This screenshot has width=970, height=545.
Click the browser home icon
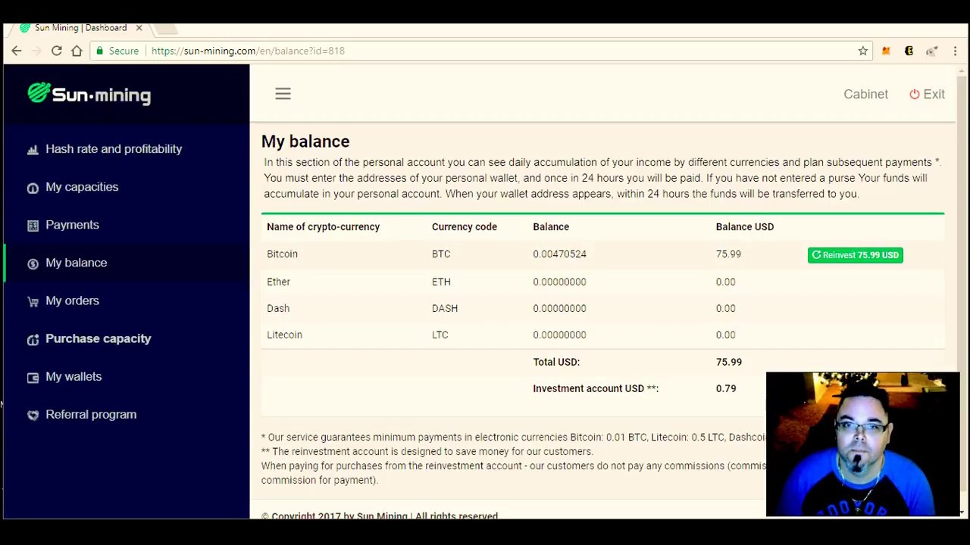pos(77,51)
